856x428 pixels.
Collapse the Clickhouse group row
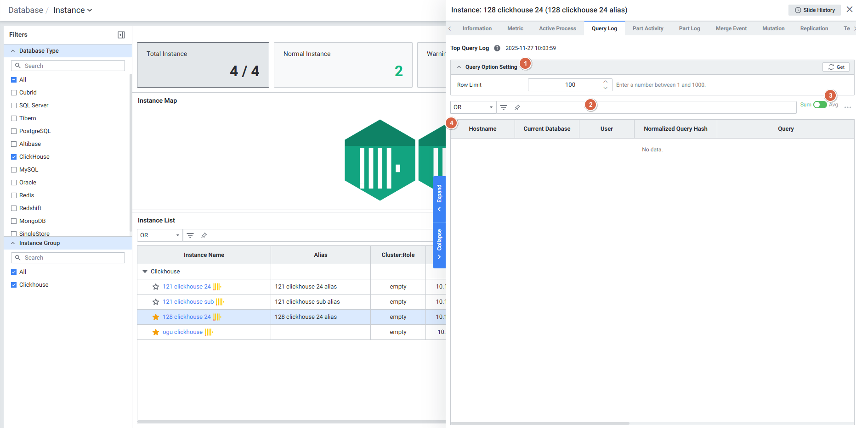point(145,272)
